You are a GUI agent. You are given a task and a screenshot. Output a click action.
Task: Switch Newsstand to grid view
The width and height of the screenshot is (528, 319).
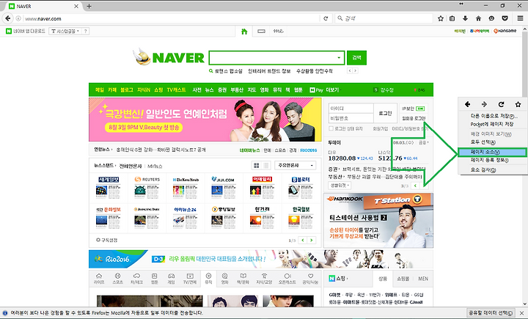point(257,166)
